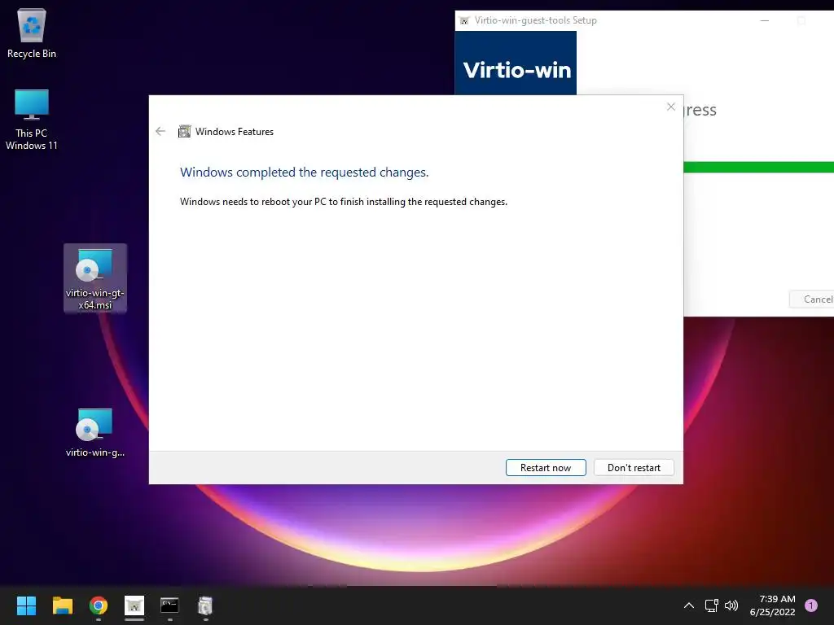834x625 pixels.
Task: Select the Recycle Bin desktop icon
Action: coord(32,33)
